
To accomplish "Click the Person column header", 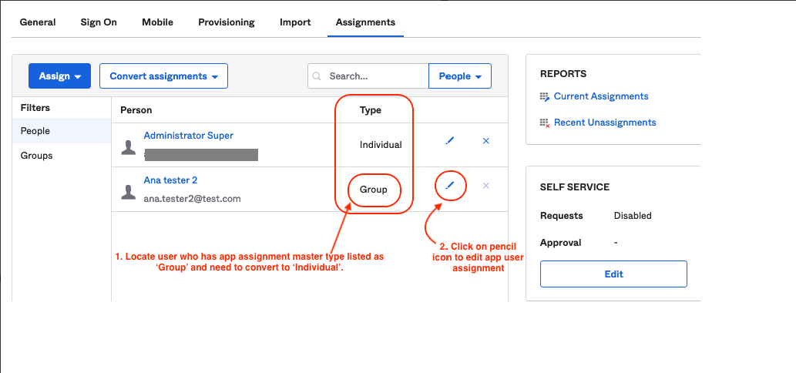I will pos(136,110).
